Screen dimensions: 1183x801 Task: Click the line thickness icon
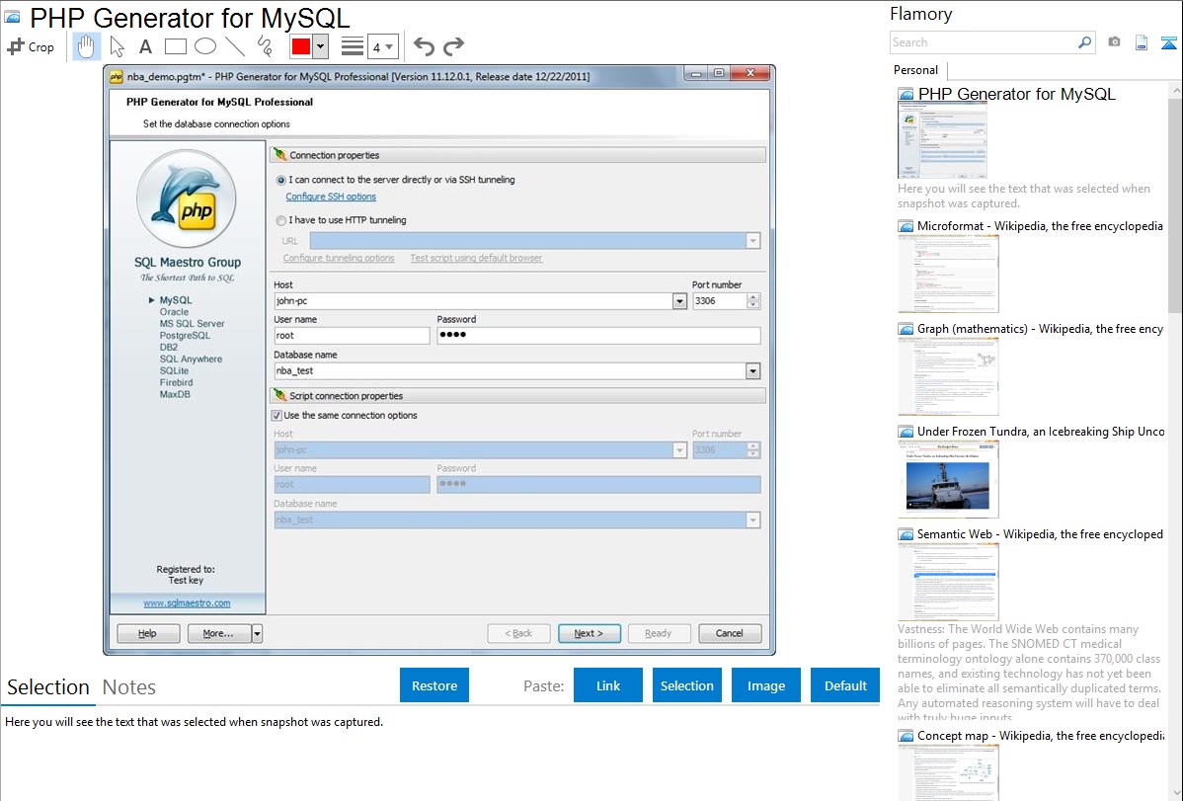coord(352,46)
